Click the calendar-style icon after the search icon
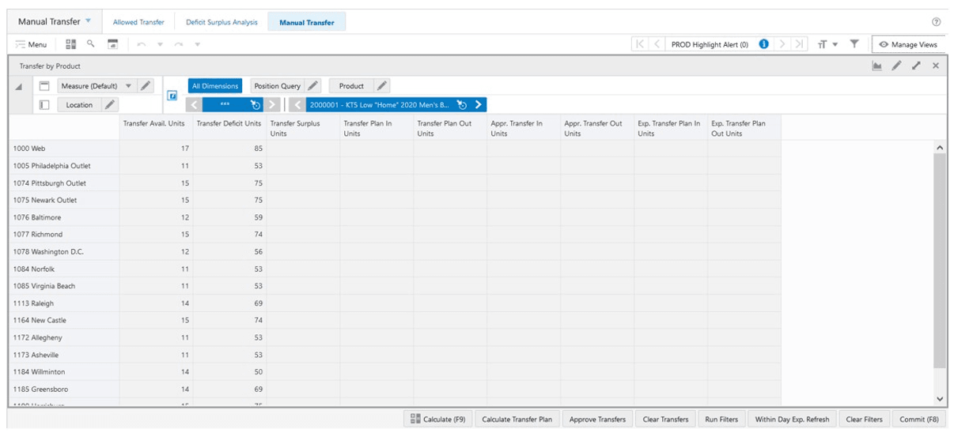The width and height of the screenshot is (954, 433). click(x=113, y=44)
